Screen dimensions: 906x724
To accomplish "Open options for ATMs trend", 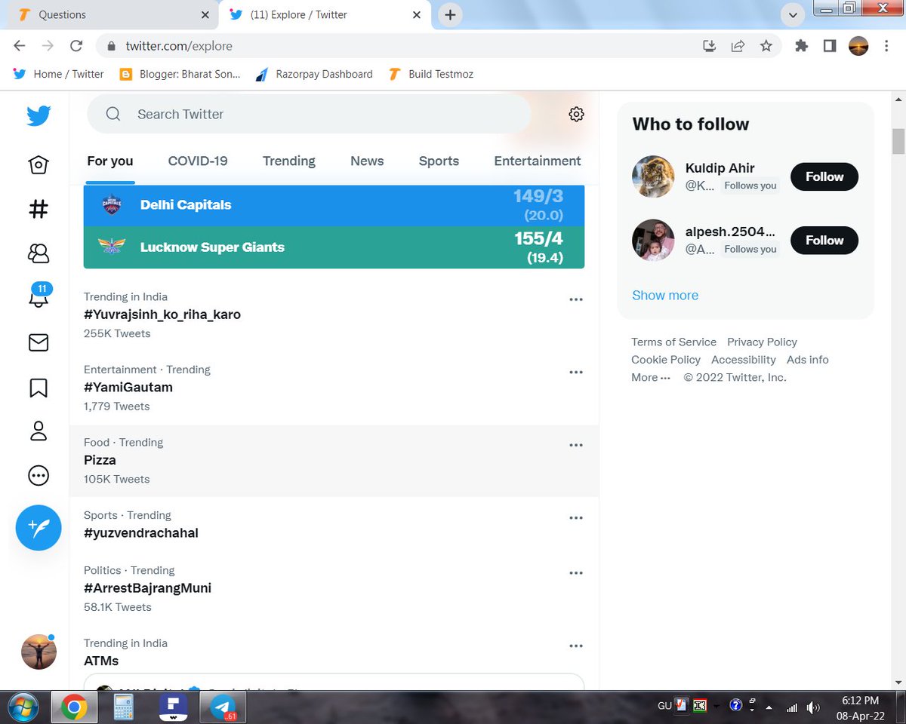I will [x=576, y=646].
